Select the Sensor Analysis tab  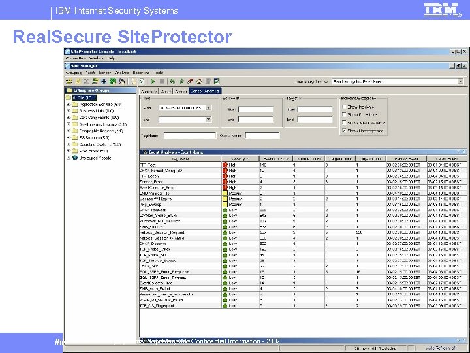pyautogui.click(x=206, y=91)
